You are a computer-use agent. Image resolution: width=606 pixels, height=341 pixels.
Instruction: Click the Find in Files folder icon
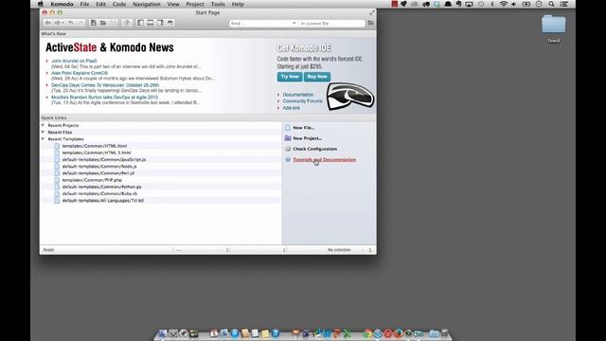pos(370,23)
